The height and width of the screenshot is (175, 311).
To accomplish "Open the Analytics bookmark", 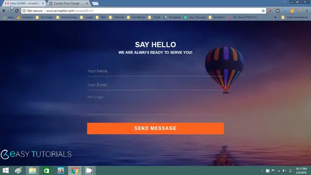I will [25, 17].
